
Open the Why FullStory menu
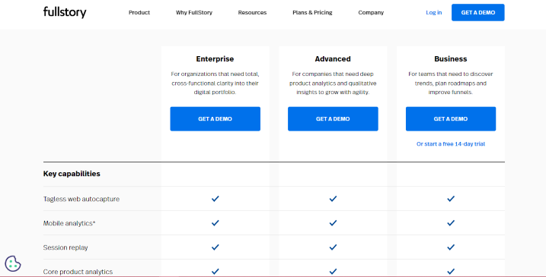pyautogui.click(x=194, y=12)
